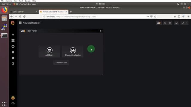
Task: Open page actions three-dots in URL bar
Action: pyautogui.click(x=148, y=17)
